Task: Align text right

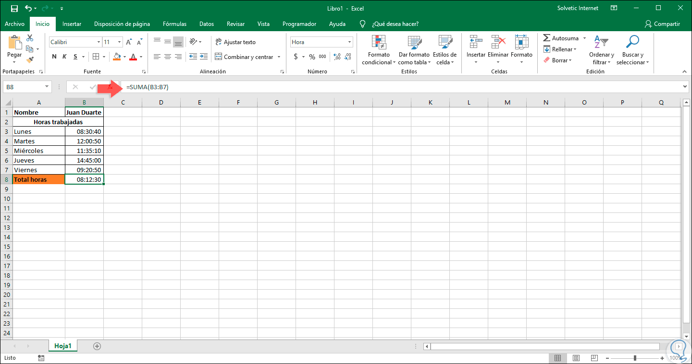Action: (x=178, y=57)
